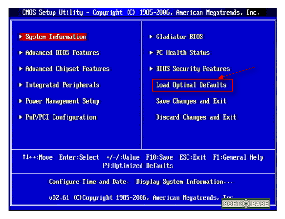Open the System Information menu
This screenshot has width=285, height=219.
pos(56,37)
